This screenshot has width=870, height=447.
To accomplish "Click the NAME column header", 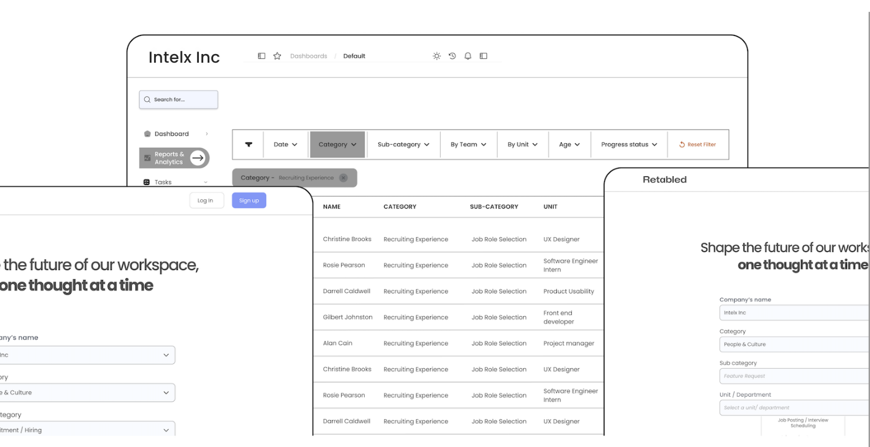I will tap(332, 207).
